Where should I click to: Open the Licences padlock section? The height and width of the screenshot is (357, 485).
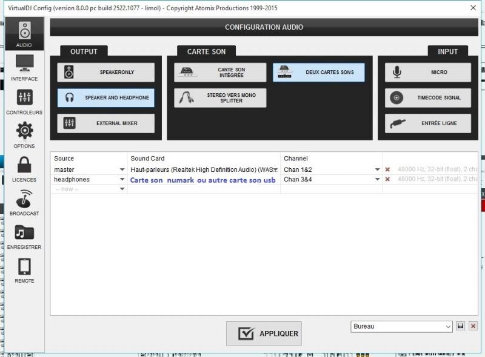coord(24,168)
